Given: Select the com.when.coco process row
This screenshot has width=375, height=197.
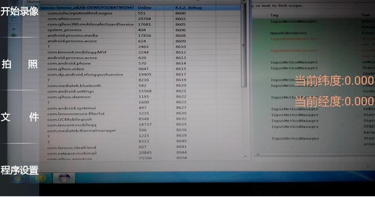Looking at the screenshot, I should [x=140, y=19].
